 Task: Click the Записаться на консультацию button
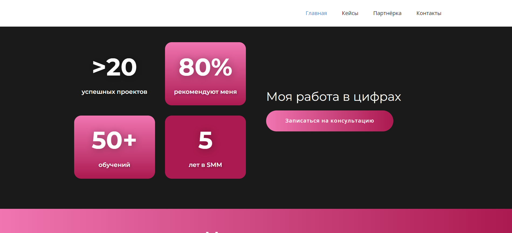[x=329, y=121]
